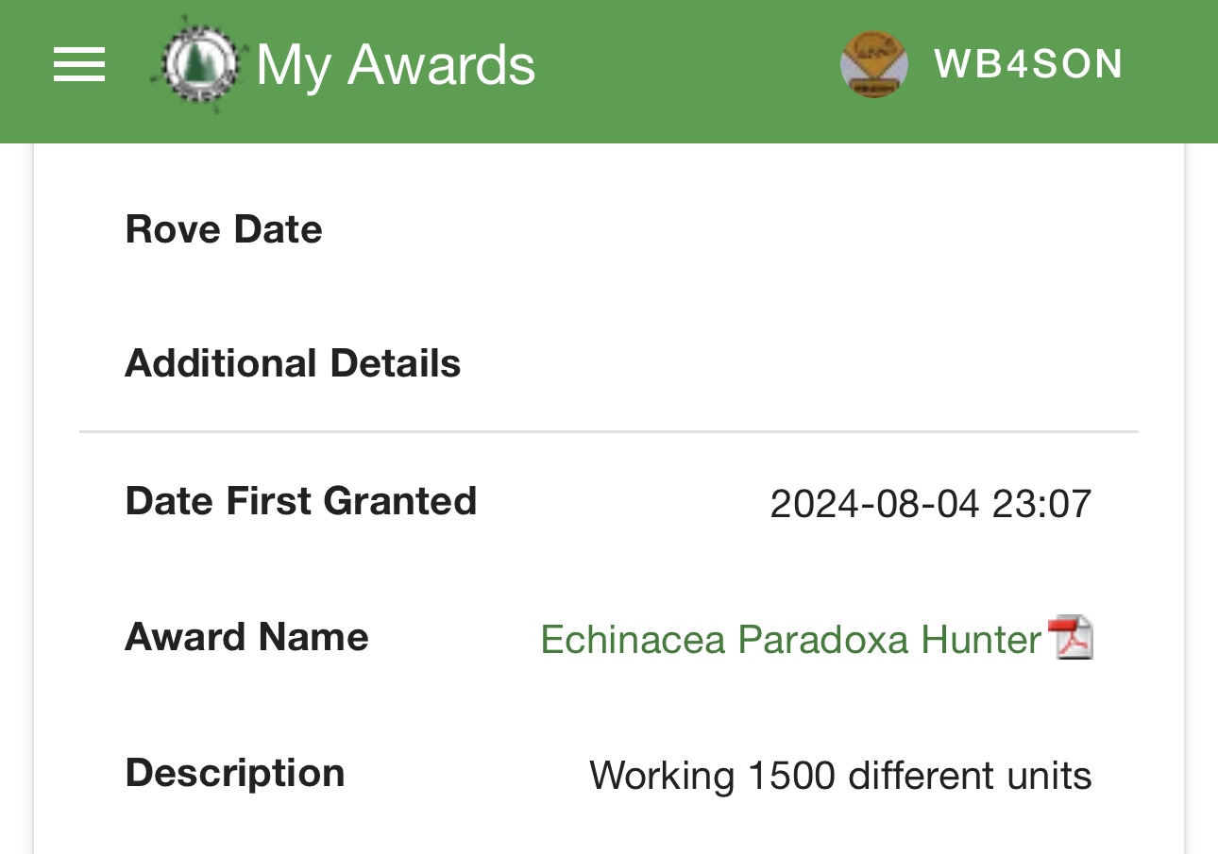The height and width of the screenshot is (854, 1218).
Task: Click the WB4SON profile avatar image
Action: pyautogui.click(x=873, y=64)
